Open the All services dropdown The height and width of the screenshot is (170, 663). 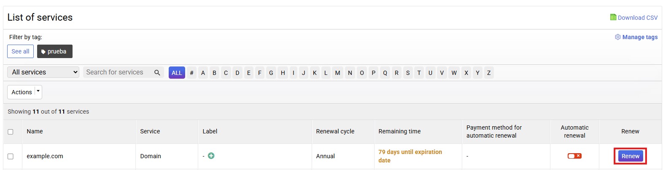[x=43, y=72]
